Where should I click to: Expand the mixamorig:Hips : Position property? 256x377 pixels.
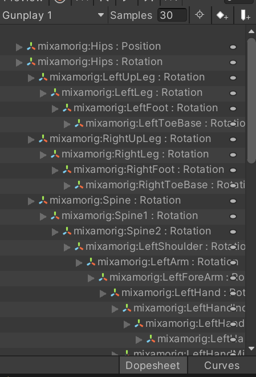19,47
